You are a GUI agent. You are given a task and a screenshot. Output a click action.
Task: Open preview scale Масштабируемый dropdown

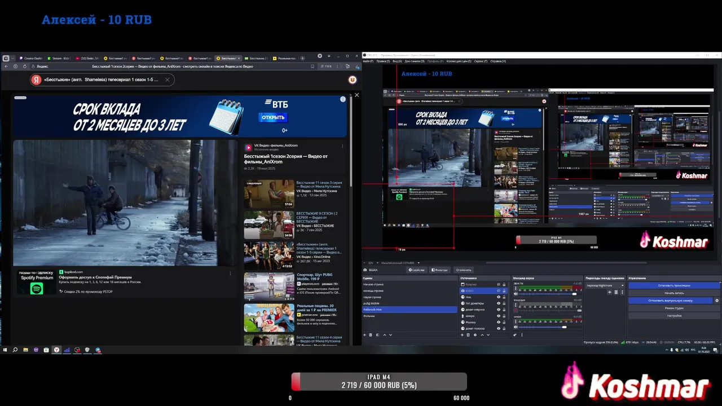coord(400,263)
